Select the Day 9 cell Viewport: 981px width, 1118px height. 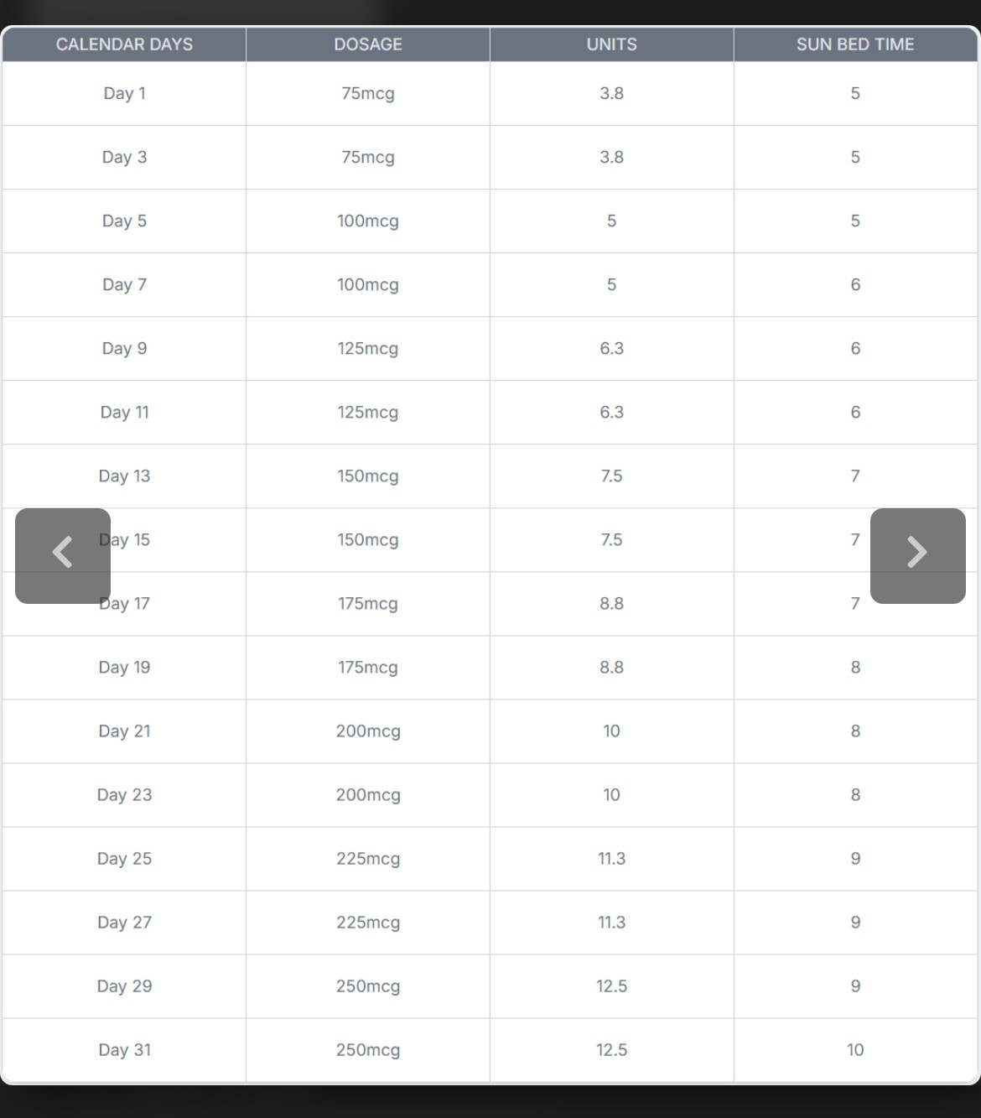click(124, 348)
